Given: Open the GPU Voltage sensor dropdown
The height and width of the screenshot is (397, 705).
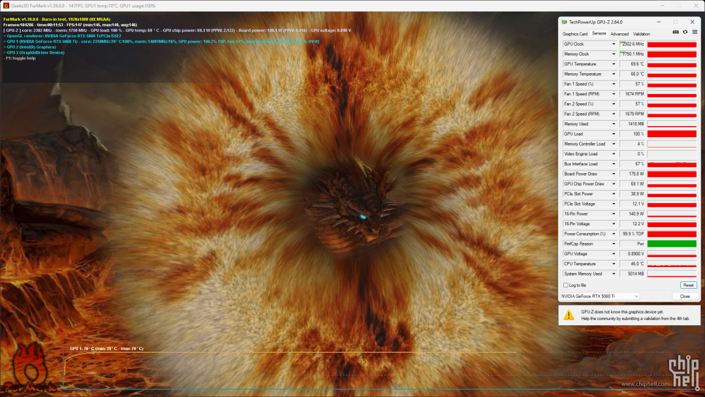Looking at the screenshot, I should coord(613,254).
